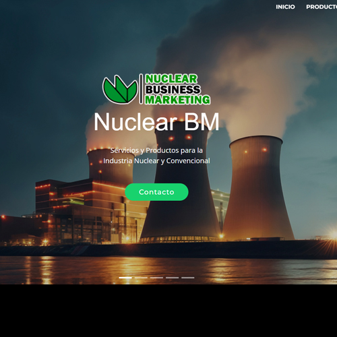Go to the third slide indicator
The height and width of the screenshot is (337, 337).
click(156, 278)
